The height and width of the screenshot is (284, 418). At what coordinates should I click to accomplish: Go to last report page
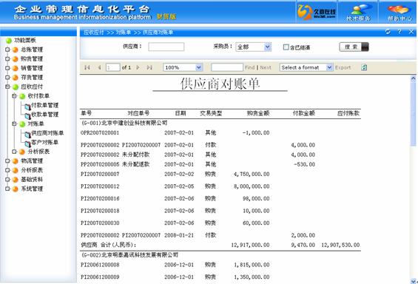coord(149,67)
